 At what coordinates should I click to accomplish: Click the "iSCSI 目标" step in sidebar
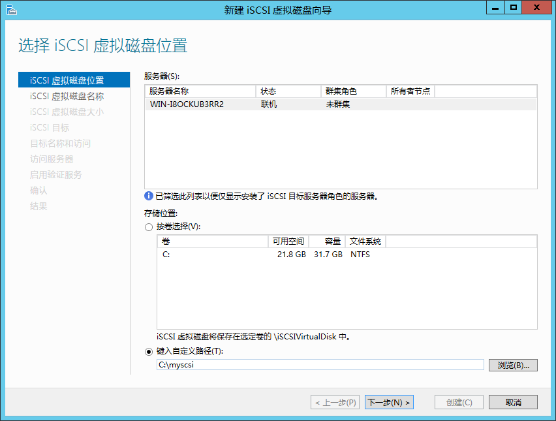[50, 127]
